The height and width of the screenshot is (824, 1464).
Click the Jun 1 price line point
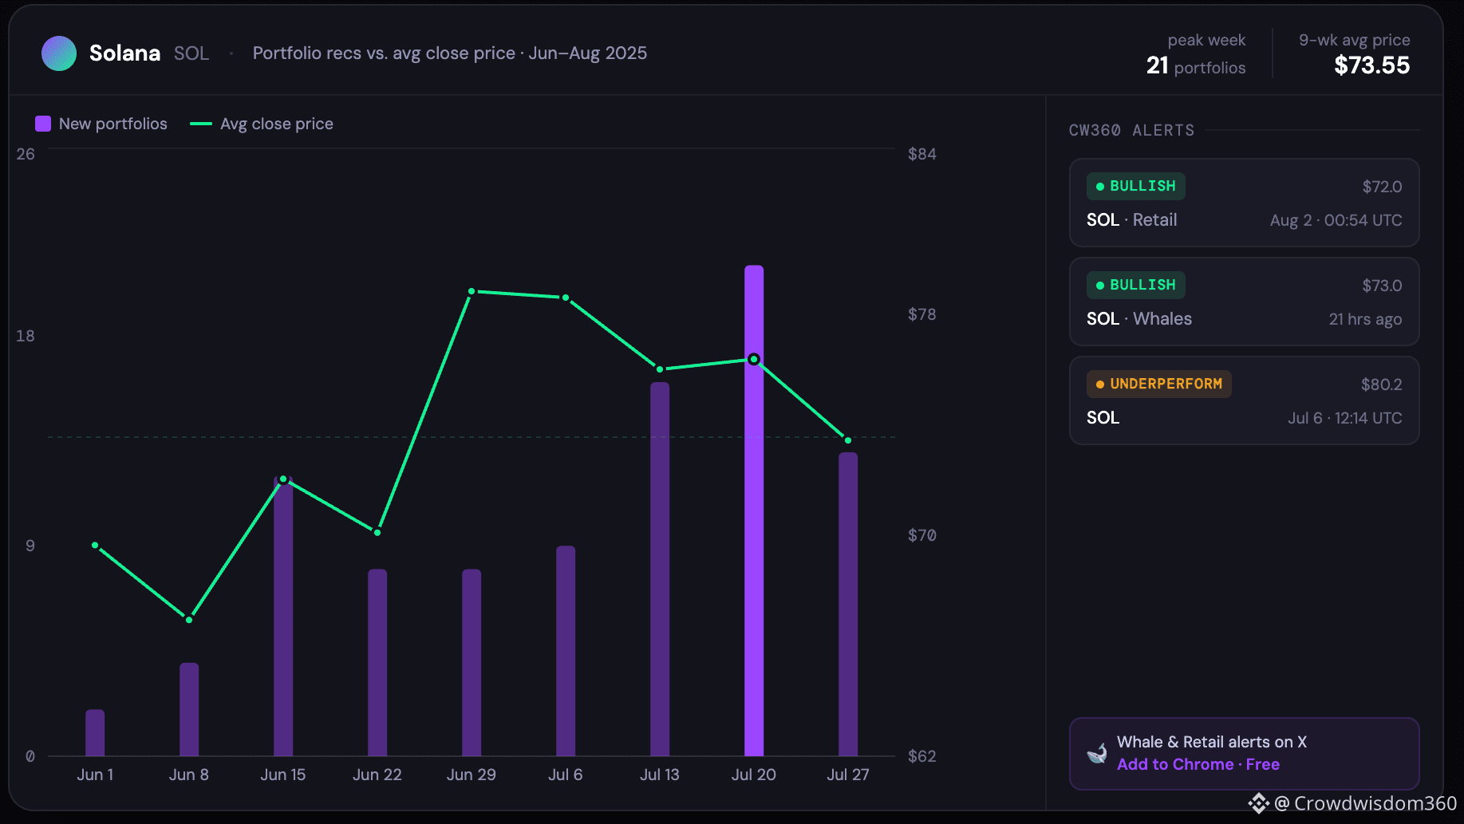click(x=95, y=546)
